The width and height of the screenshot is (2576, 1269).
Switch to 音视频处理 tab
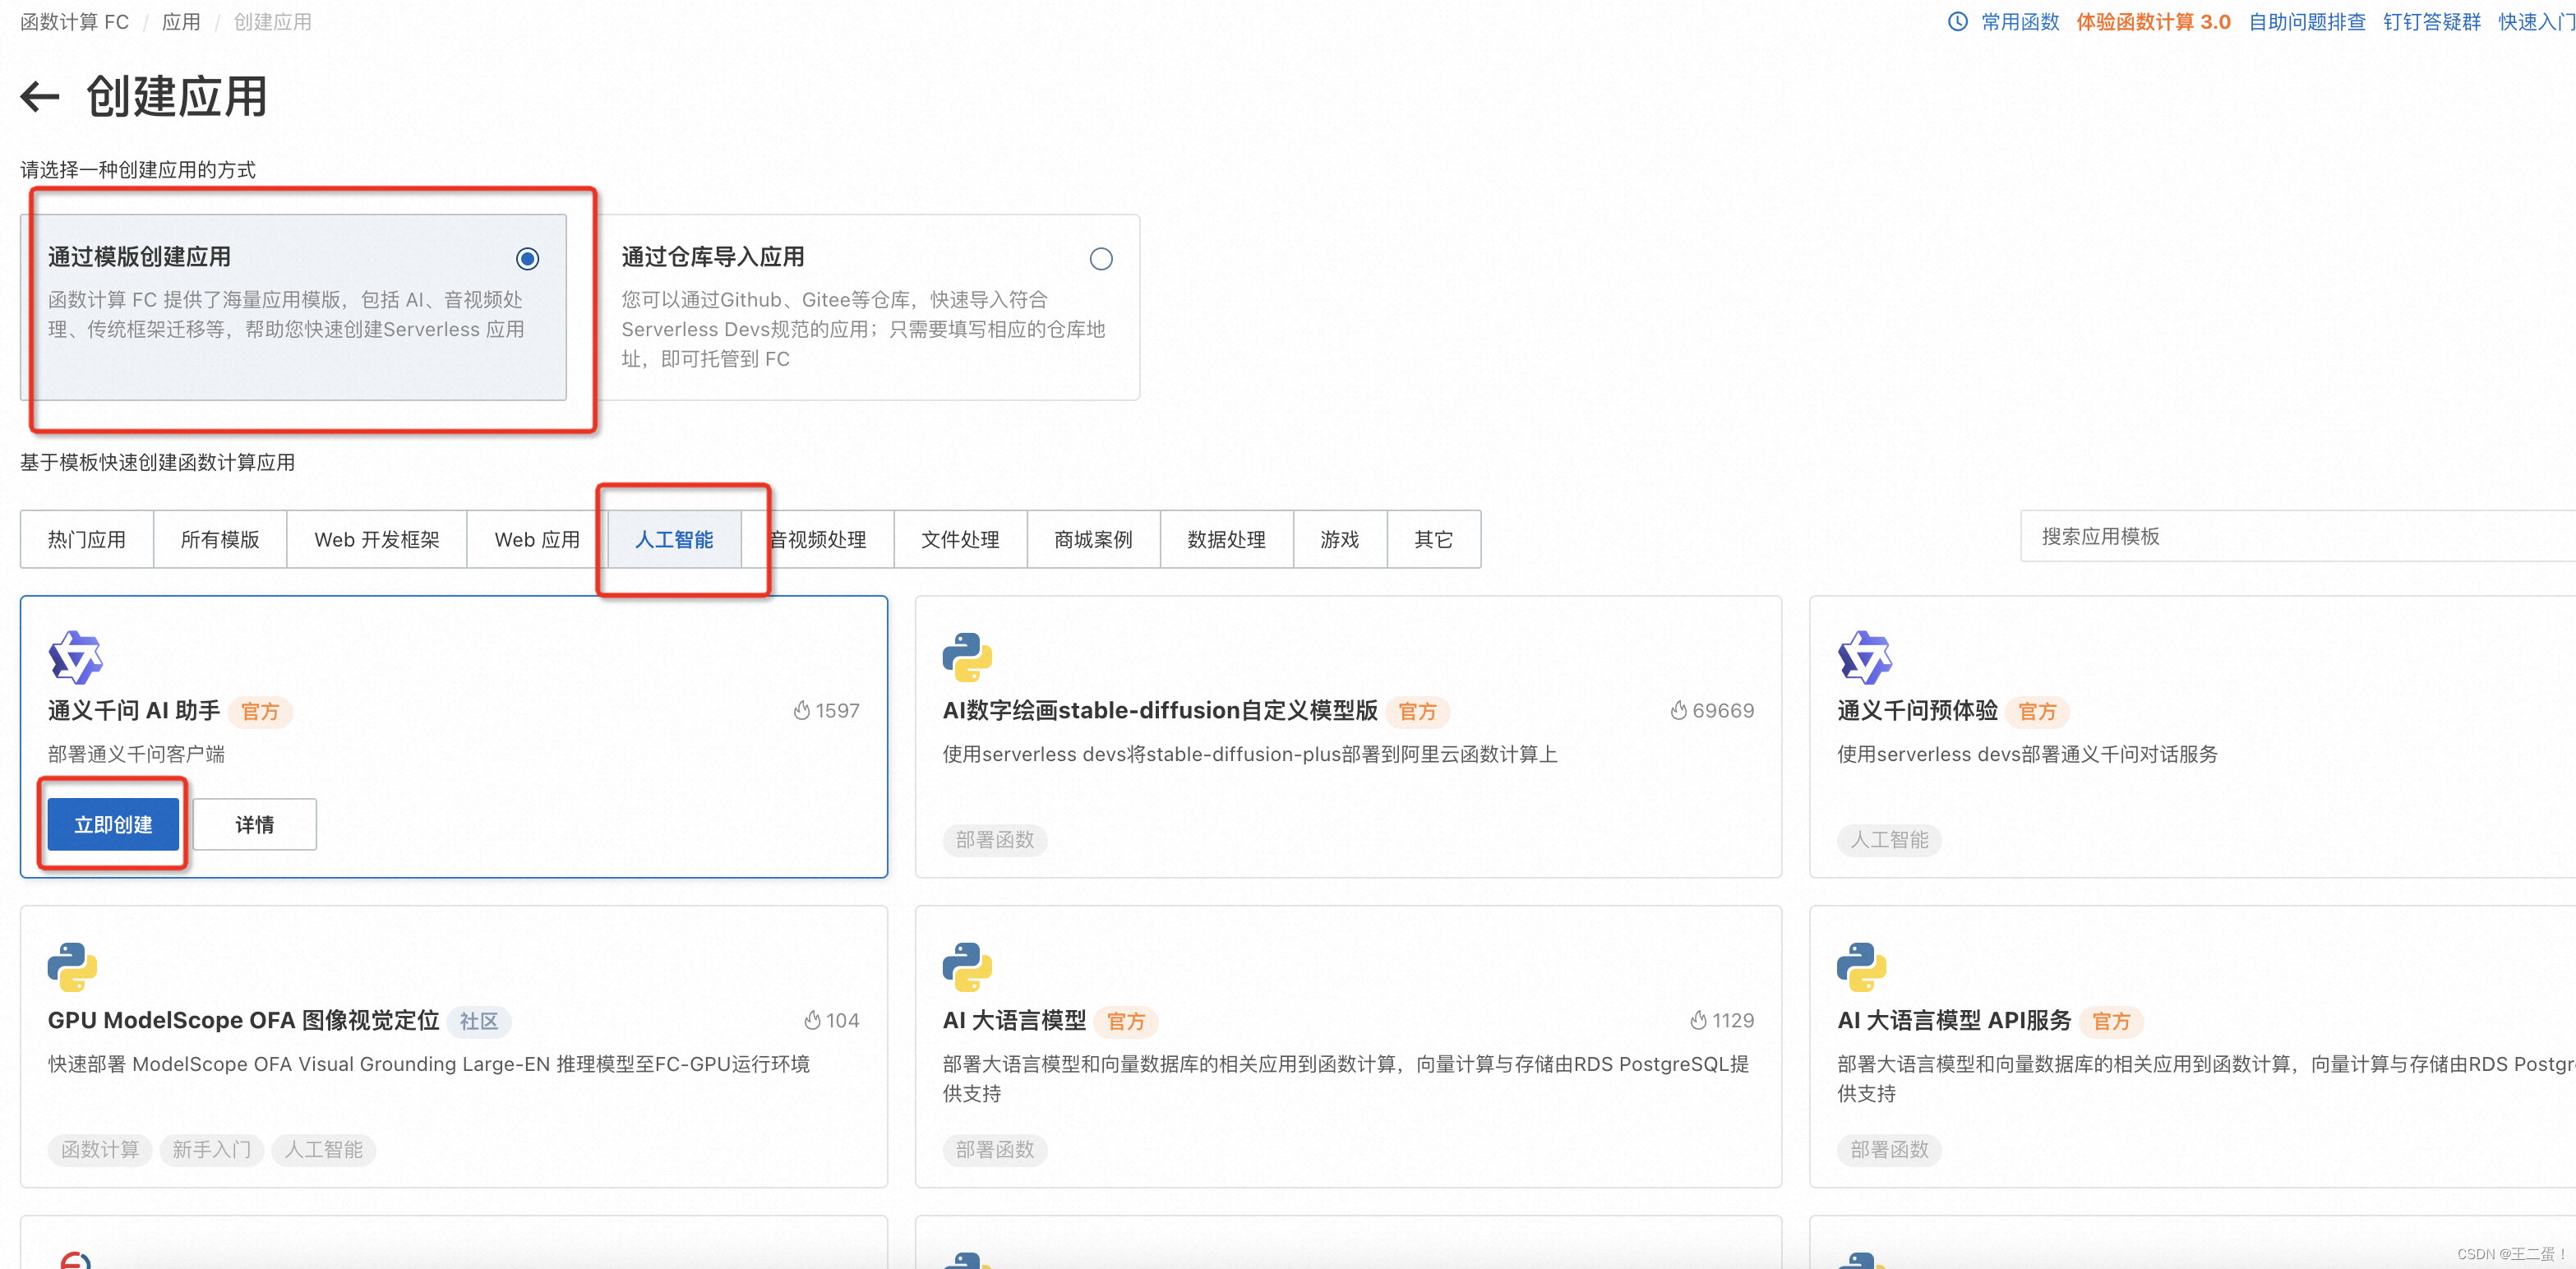(x=818, y=539)
